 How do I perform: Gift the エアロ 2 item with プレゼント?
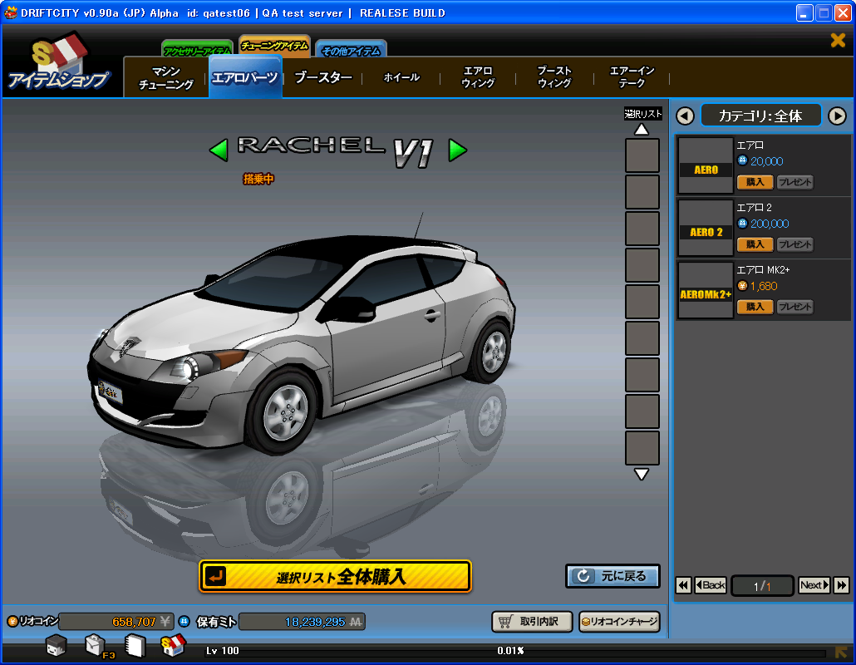coord(795,244)
